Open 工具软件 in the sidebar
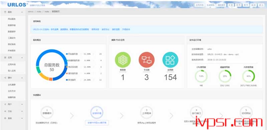This screenshot has height=130, width=267. coord(12,38)
